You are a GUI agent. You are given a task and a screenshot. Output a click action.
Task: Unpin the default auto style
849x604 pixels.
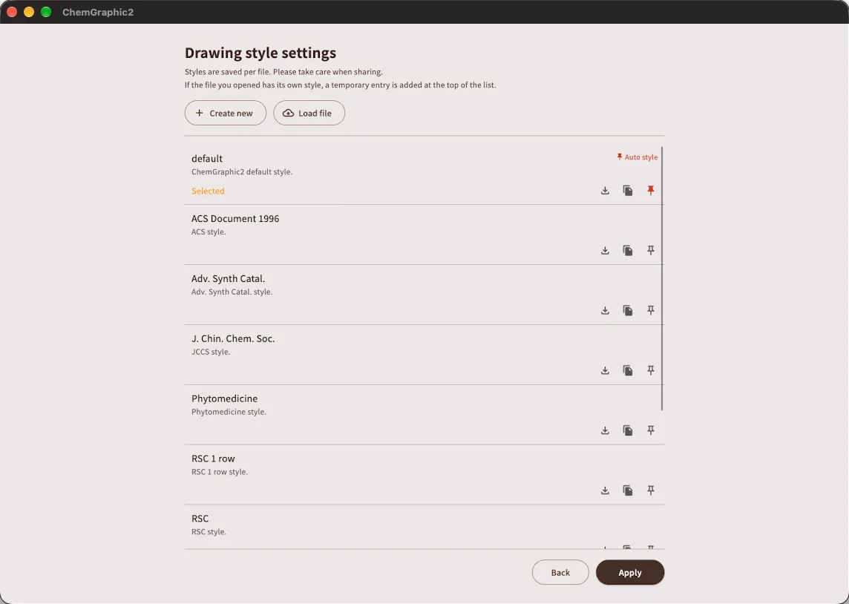[651, 191]
